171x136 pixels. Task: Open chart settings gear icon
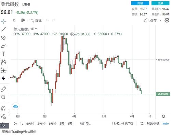click(x=167, y=20)
